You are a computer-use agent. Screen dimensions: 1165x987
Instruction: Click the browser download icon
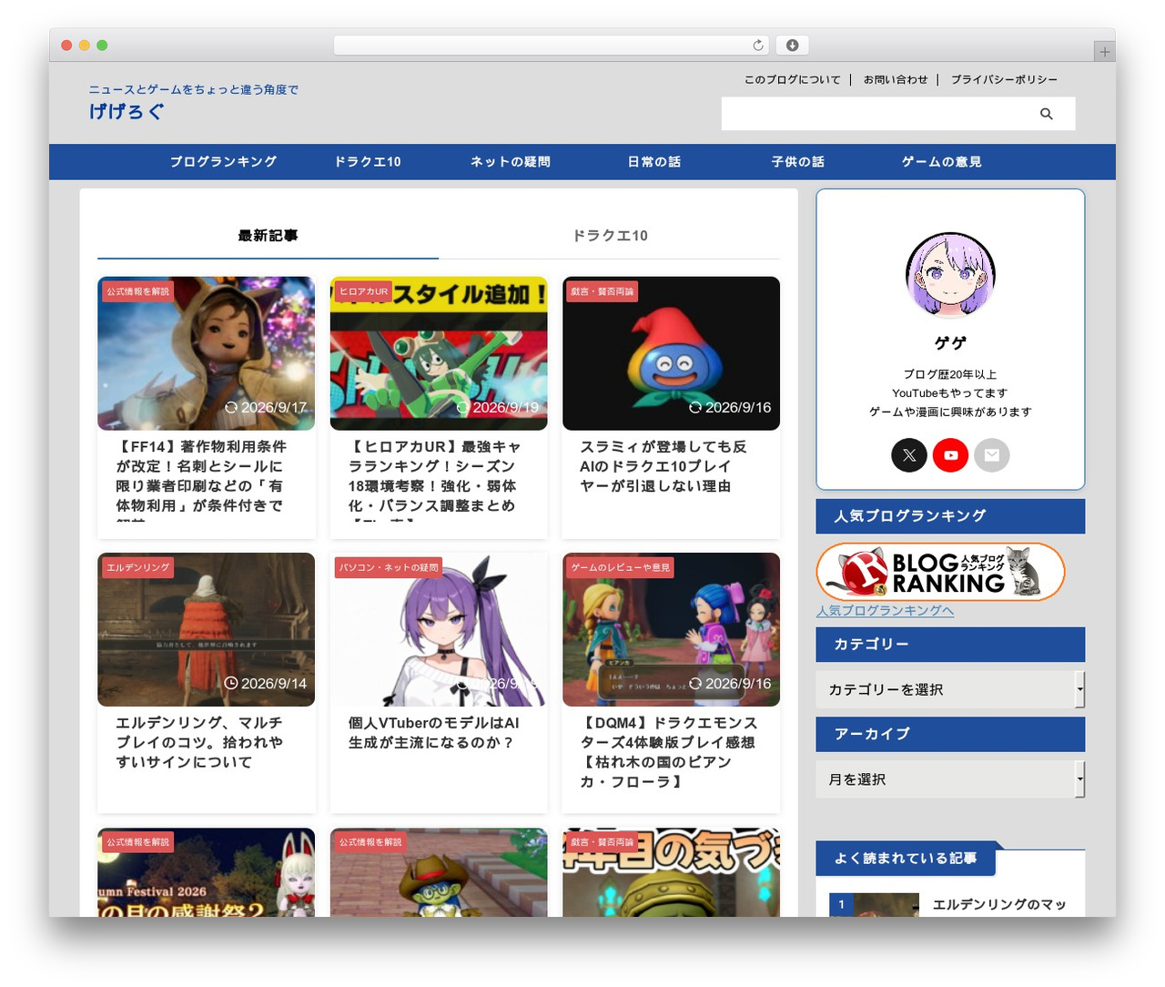coord(792,46)
